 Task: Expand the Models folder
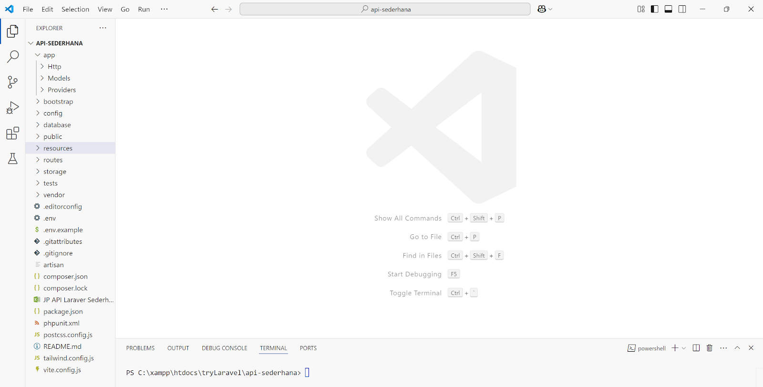pyautogui.click(x=70, y=78)
